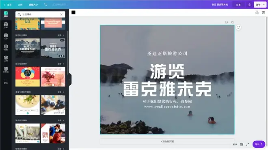Open the Templates (模板) sidebar tab

click(x=6, y=14)
